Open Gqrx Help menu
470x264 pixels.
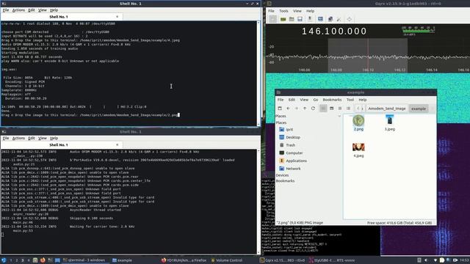coord(310,11)
